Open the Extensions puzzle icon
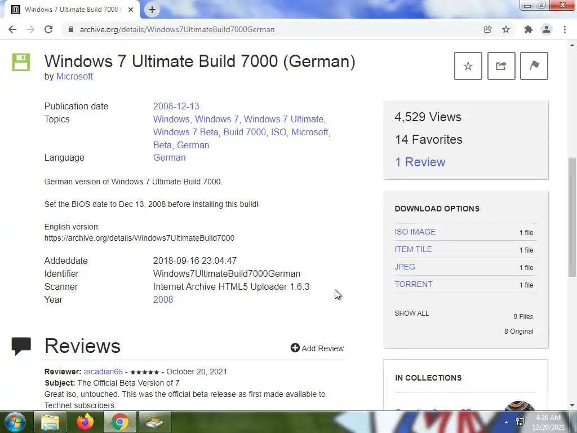 coord(529,29)
